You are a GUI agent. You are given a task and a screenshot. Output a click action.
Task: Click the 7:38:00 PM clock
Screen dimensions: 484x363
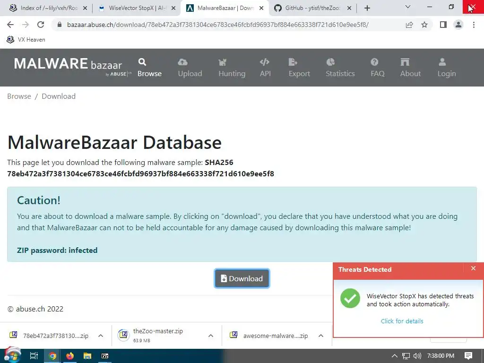(x=441, y=356)
